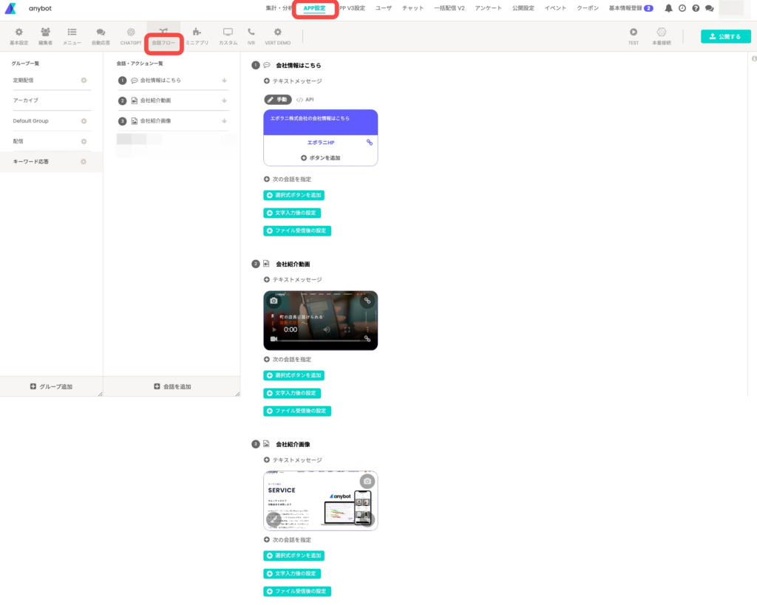Open the チャット top menu item
This screenshot has height=605, width=757.
[x=413, y=8]
